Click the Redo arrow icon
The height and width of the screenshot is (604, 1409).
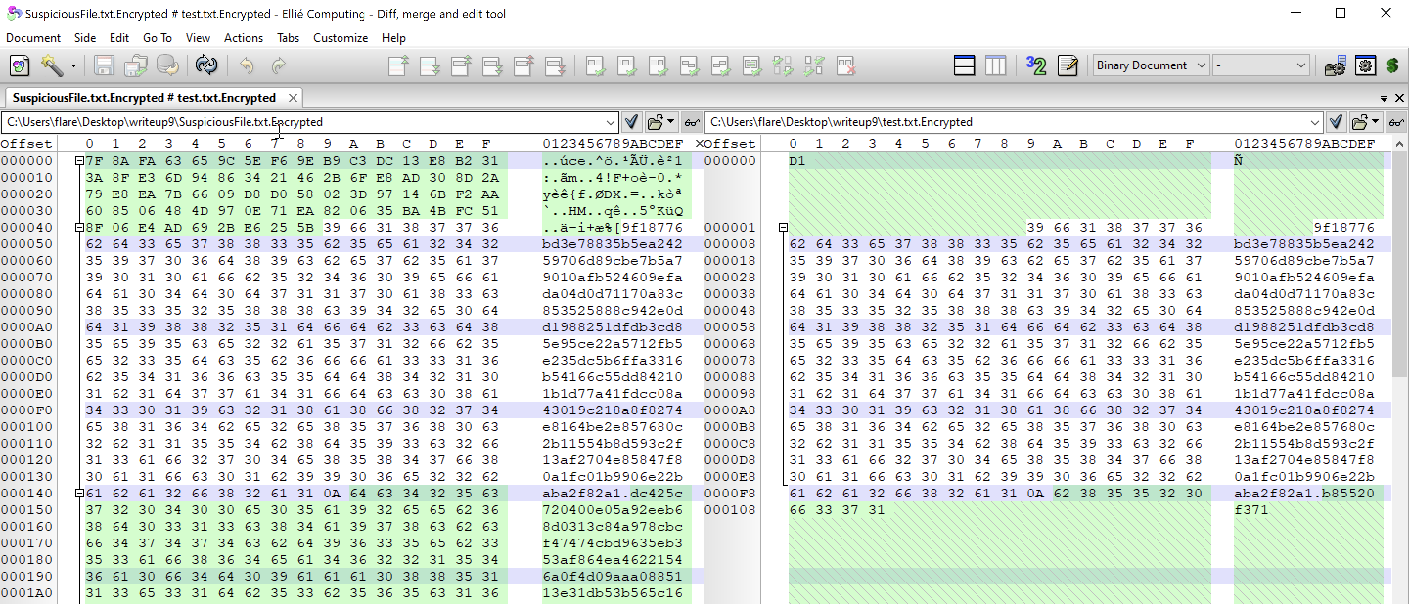point(278,66)
